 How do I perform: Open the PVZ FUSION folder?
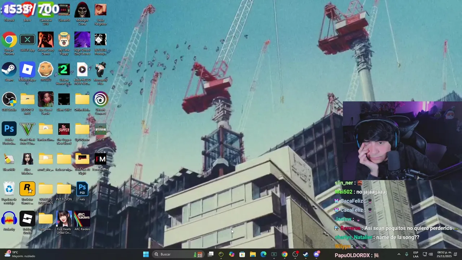[x=64, y=191]
